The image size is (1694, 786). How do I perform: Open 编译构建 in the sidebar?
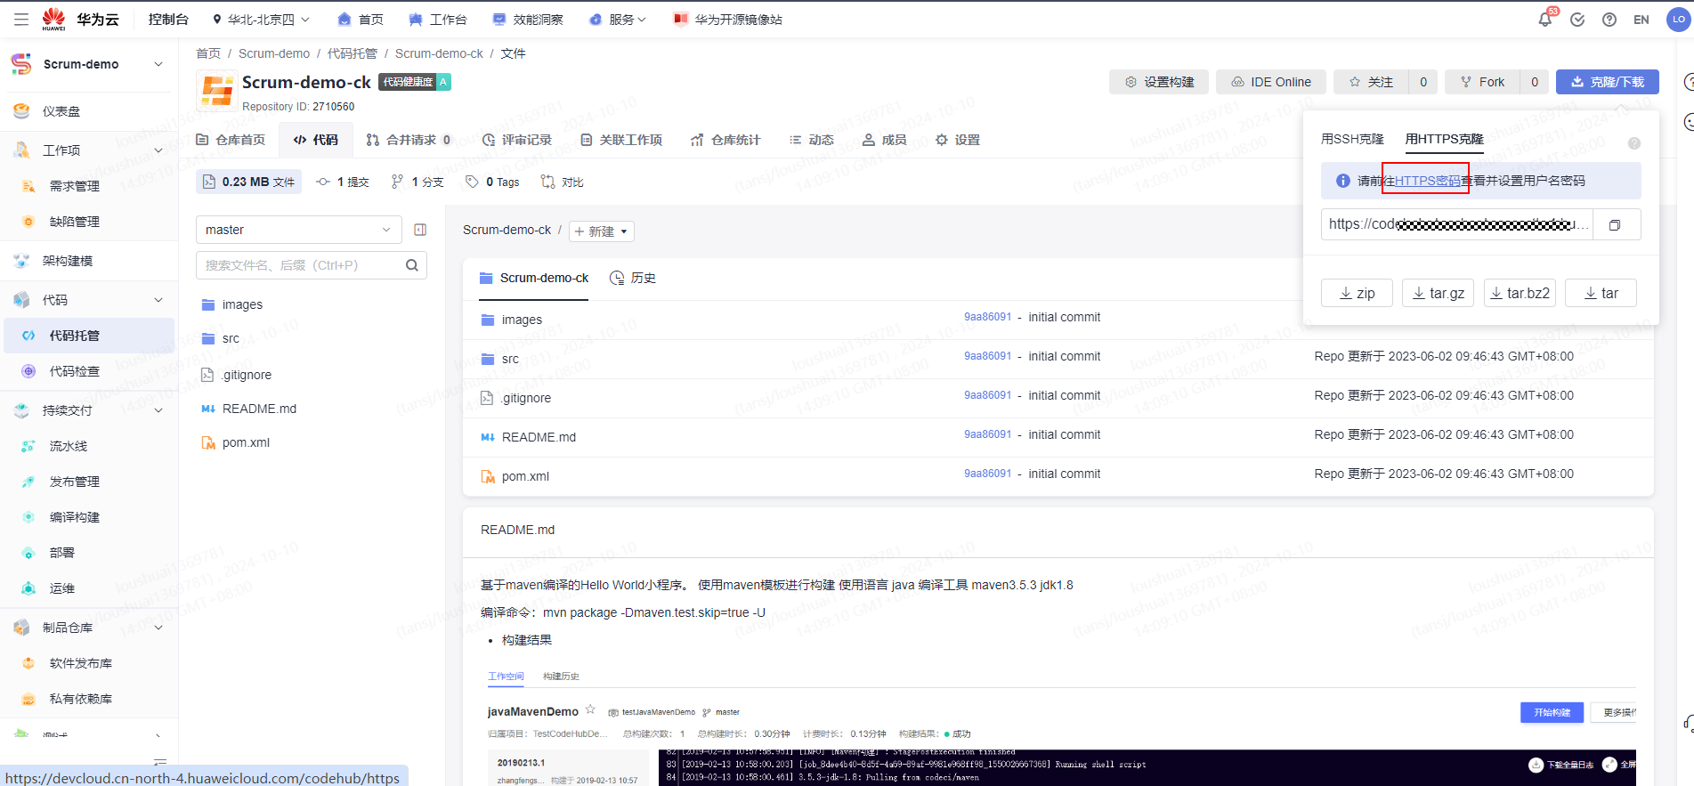[74, 517]
